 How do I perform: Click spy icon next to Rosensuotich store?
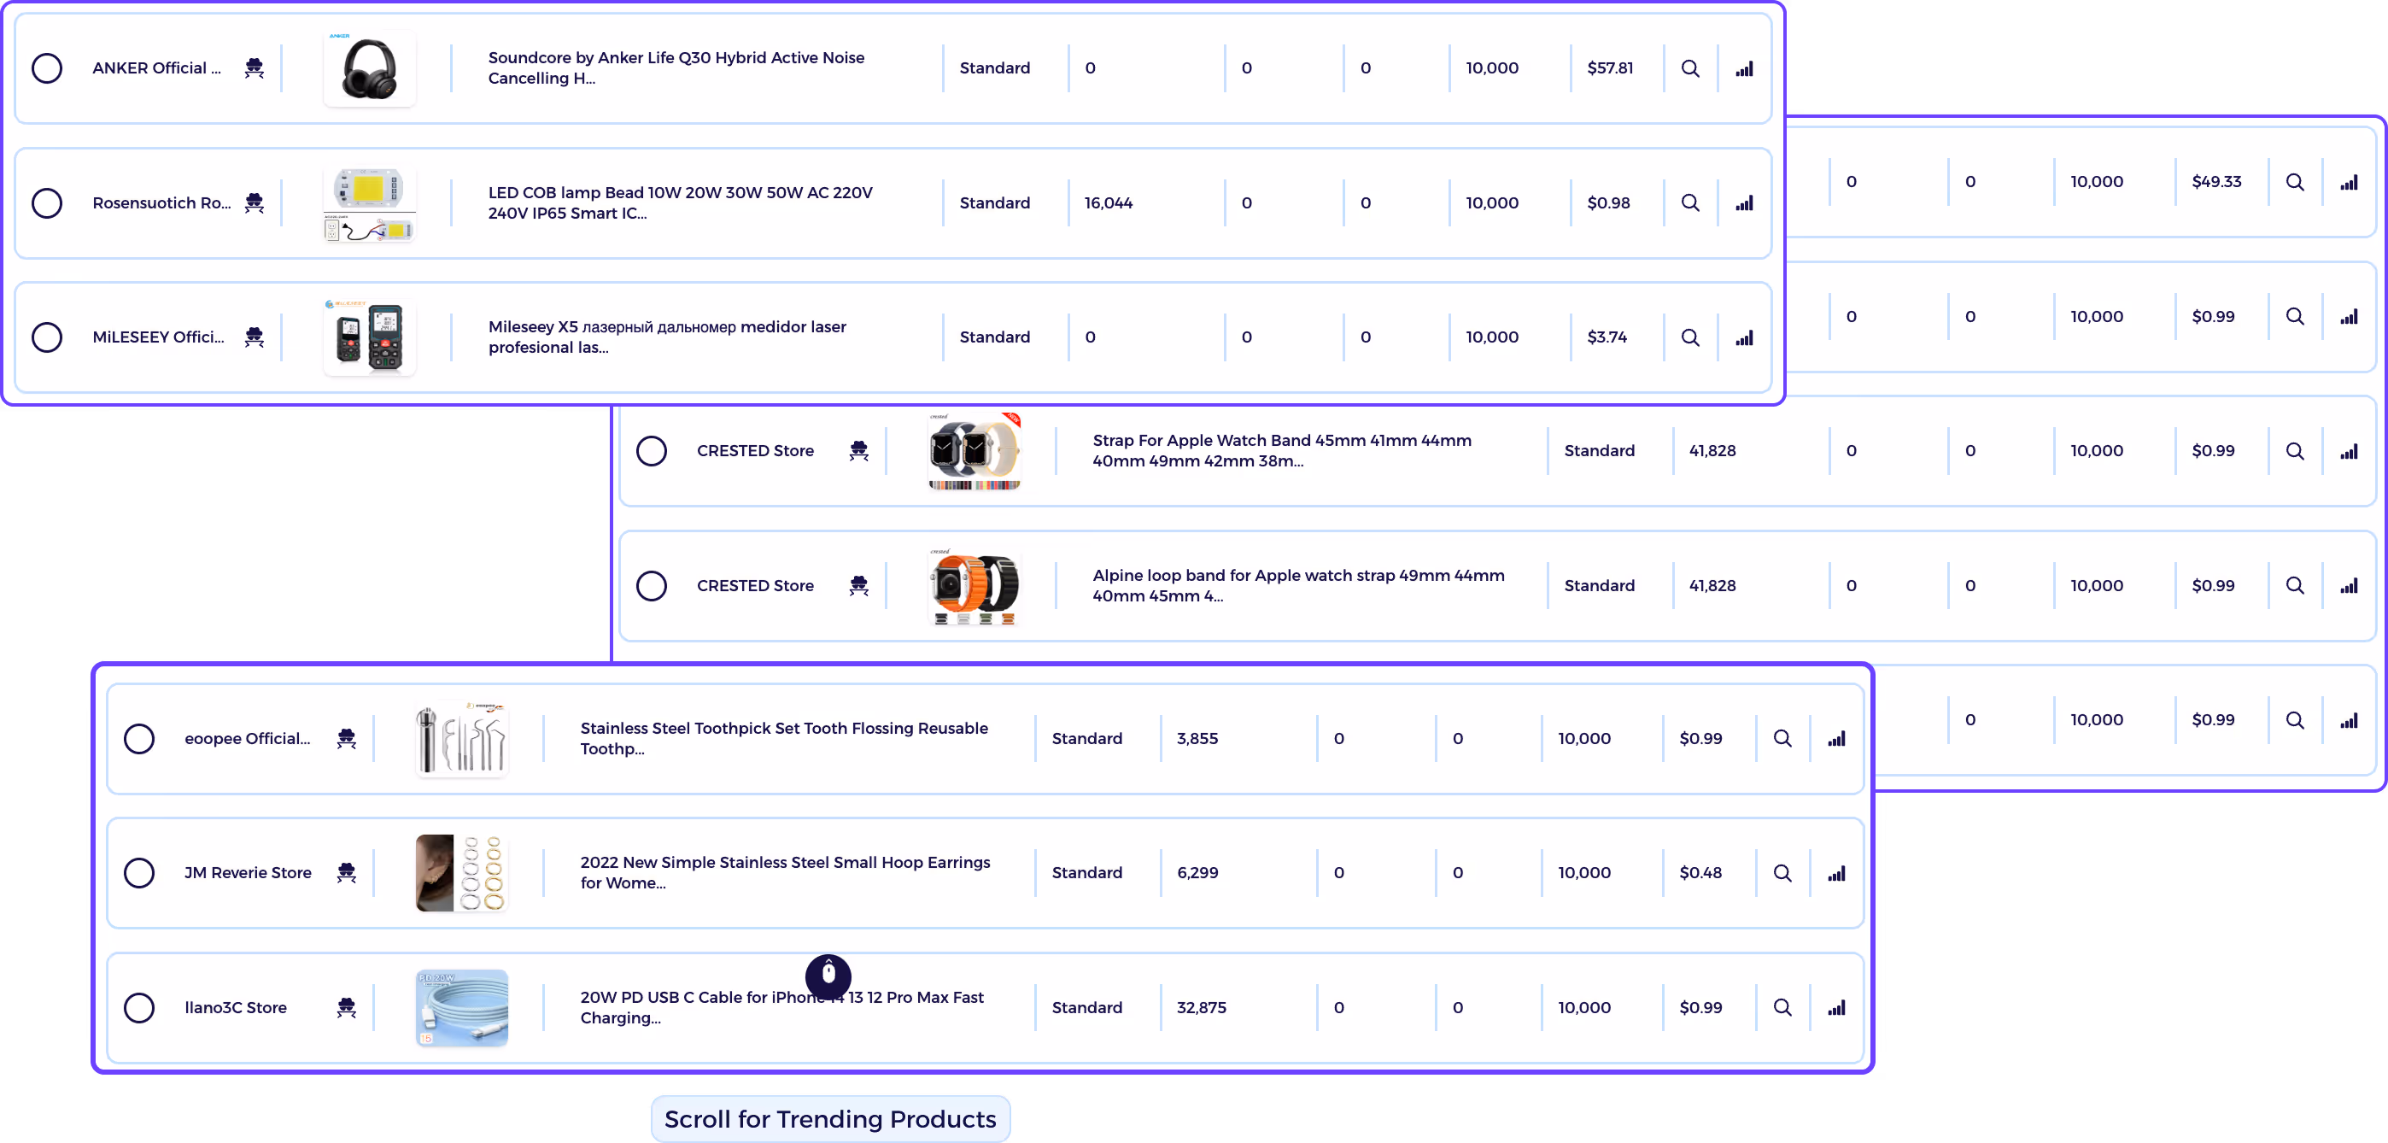click(254, 203)
